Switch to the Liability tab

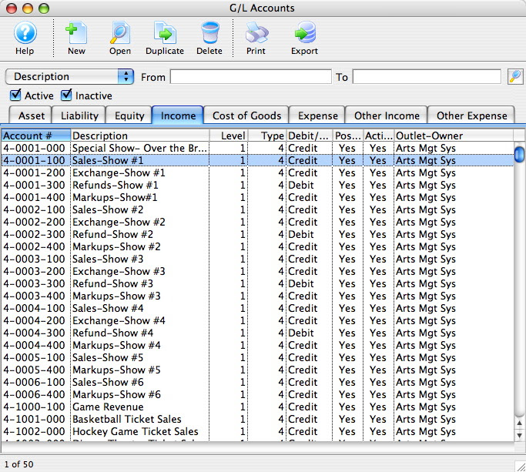[x=79, y=115]
